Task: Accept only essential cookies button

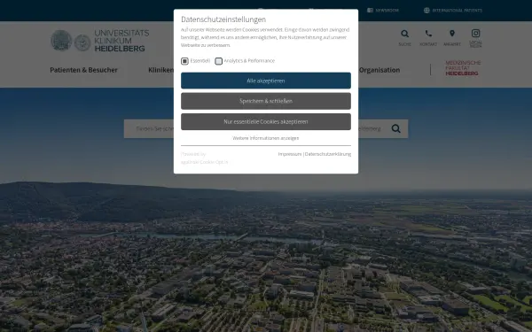Action: click(266, 121)
